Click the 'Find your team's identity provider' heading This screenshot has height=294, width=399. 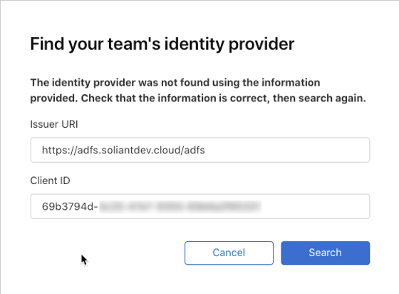click(162, 44)
